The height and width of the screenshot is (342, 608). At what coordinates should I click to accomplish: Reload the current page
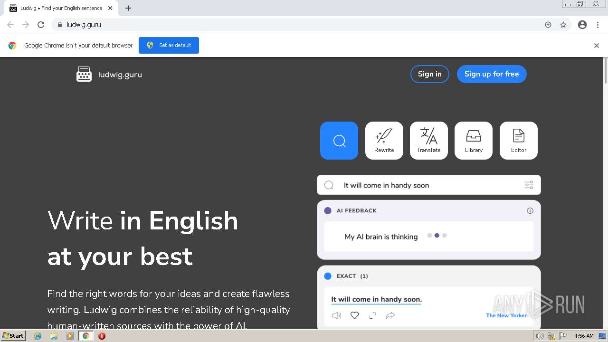[41, 25]
